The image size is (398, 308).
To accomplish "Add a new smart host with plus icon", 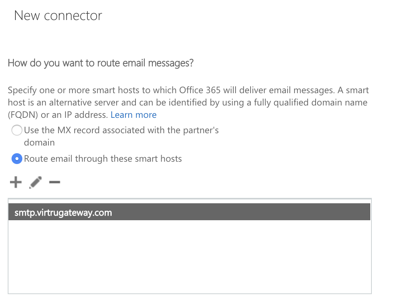I will (16, 182).
